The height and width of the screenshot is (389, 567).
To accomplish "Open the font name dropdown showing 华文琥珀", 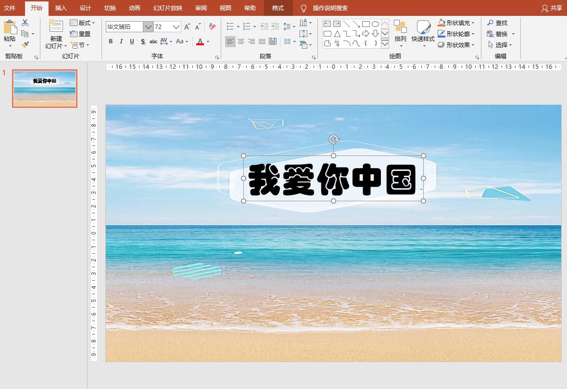I will pyautogui.click(x=148, y=26).
